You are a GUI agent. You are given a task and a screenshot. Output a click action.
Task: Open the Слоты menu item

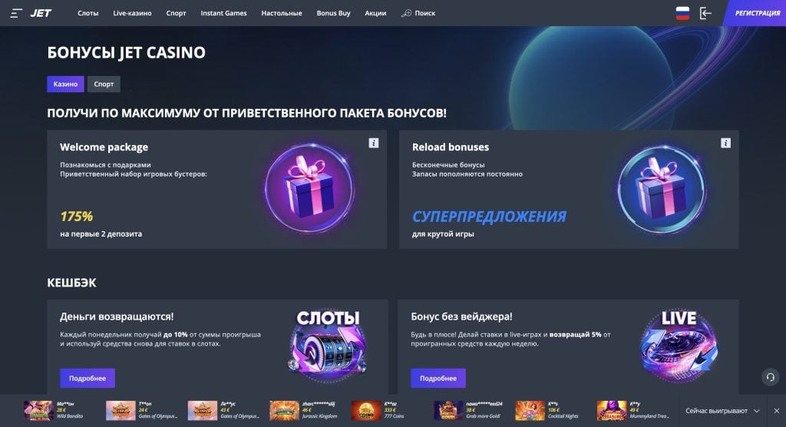point(88,13)
